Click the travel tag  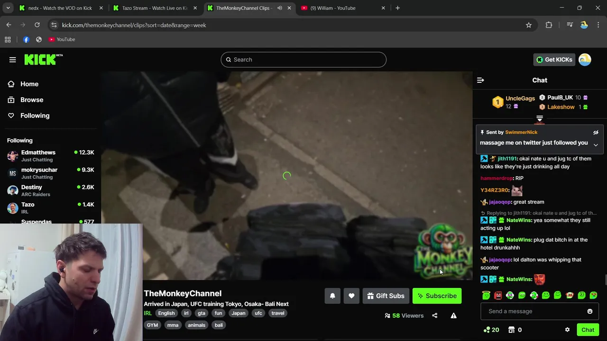pyautogui.click(x=278, y=313)
